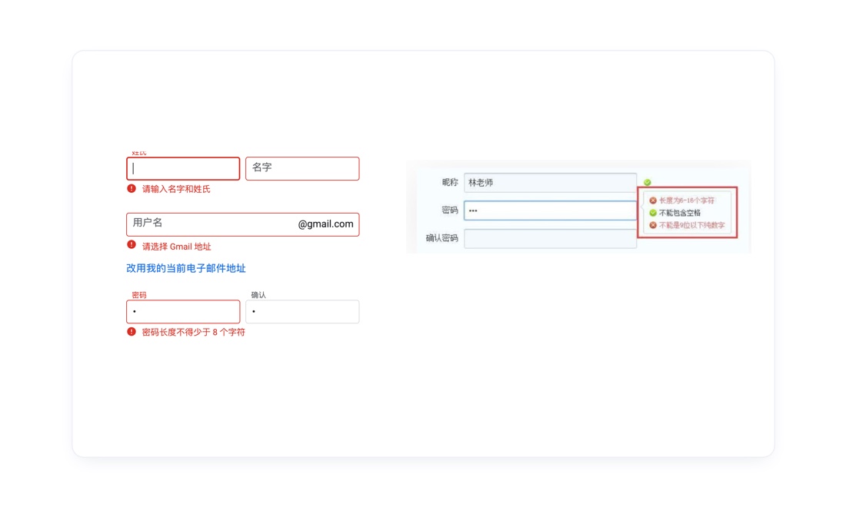Click error icon beside 请输入名字和姓氏
Image resolution: width=846 pixels, height=507 pixels.
(x=132, y=188)
